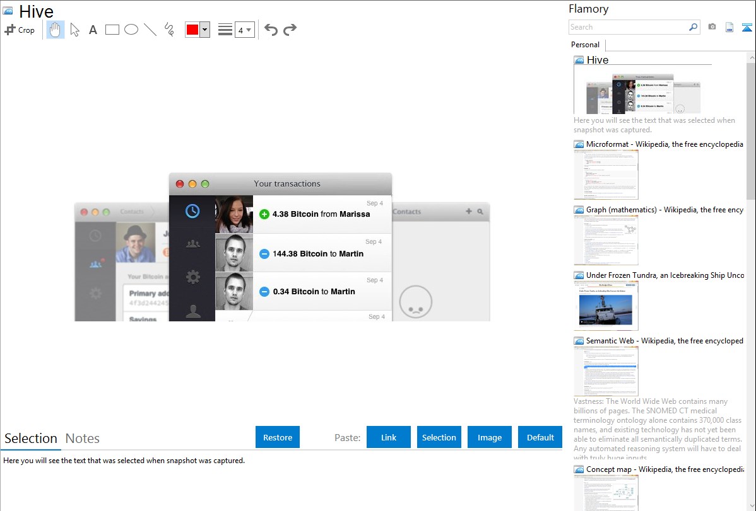Open the color picker dropdown arrow
The height and width of the screenshot is (511, 756).
(x=204, y=30)
